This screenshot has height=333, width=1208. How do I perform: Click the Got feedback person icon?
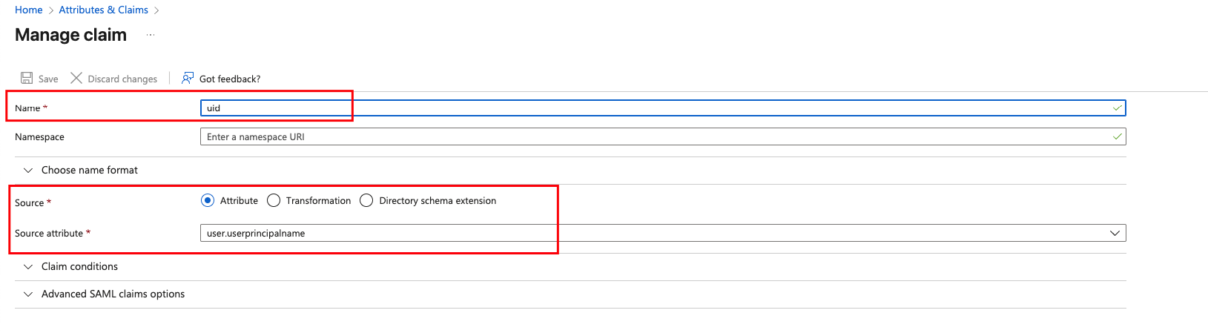pos(188,79)
